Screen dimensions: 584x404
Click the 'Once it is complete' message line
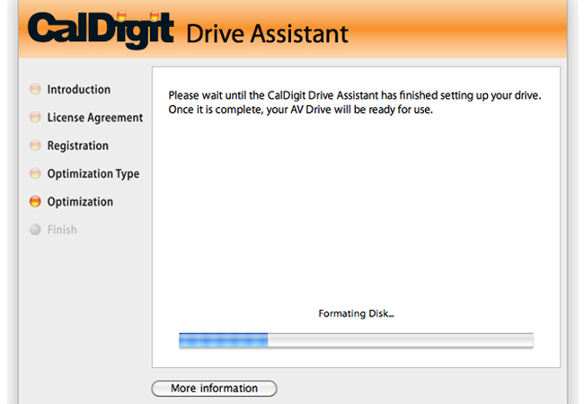click(x=301, y=110)
